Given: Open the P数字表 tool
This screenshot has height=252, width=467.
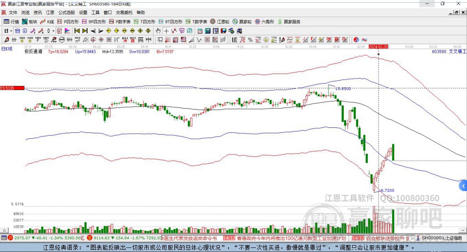Looking at the screenshot, I should (x=120, y=22).
